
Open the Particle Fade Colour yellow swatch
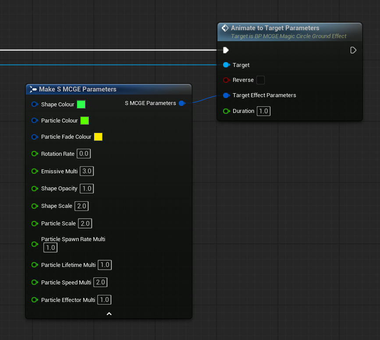(98, 137)
